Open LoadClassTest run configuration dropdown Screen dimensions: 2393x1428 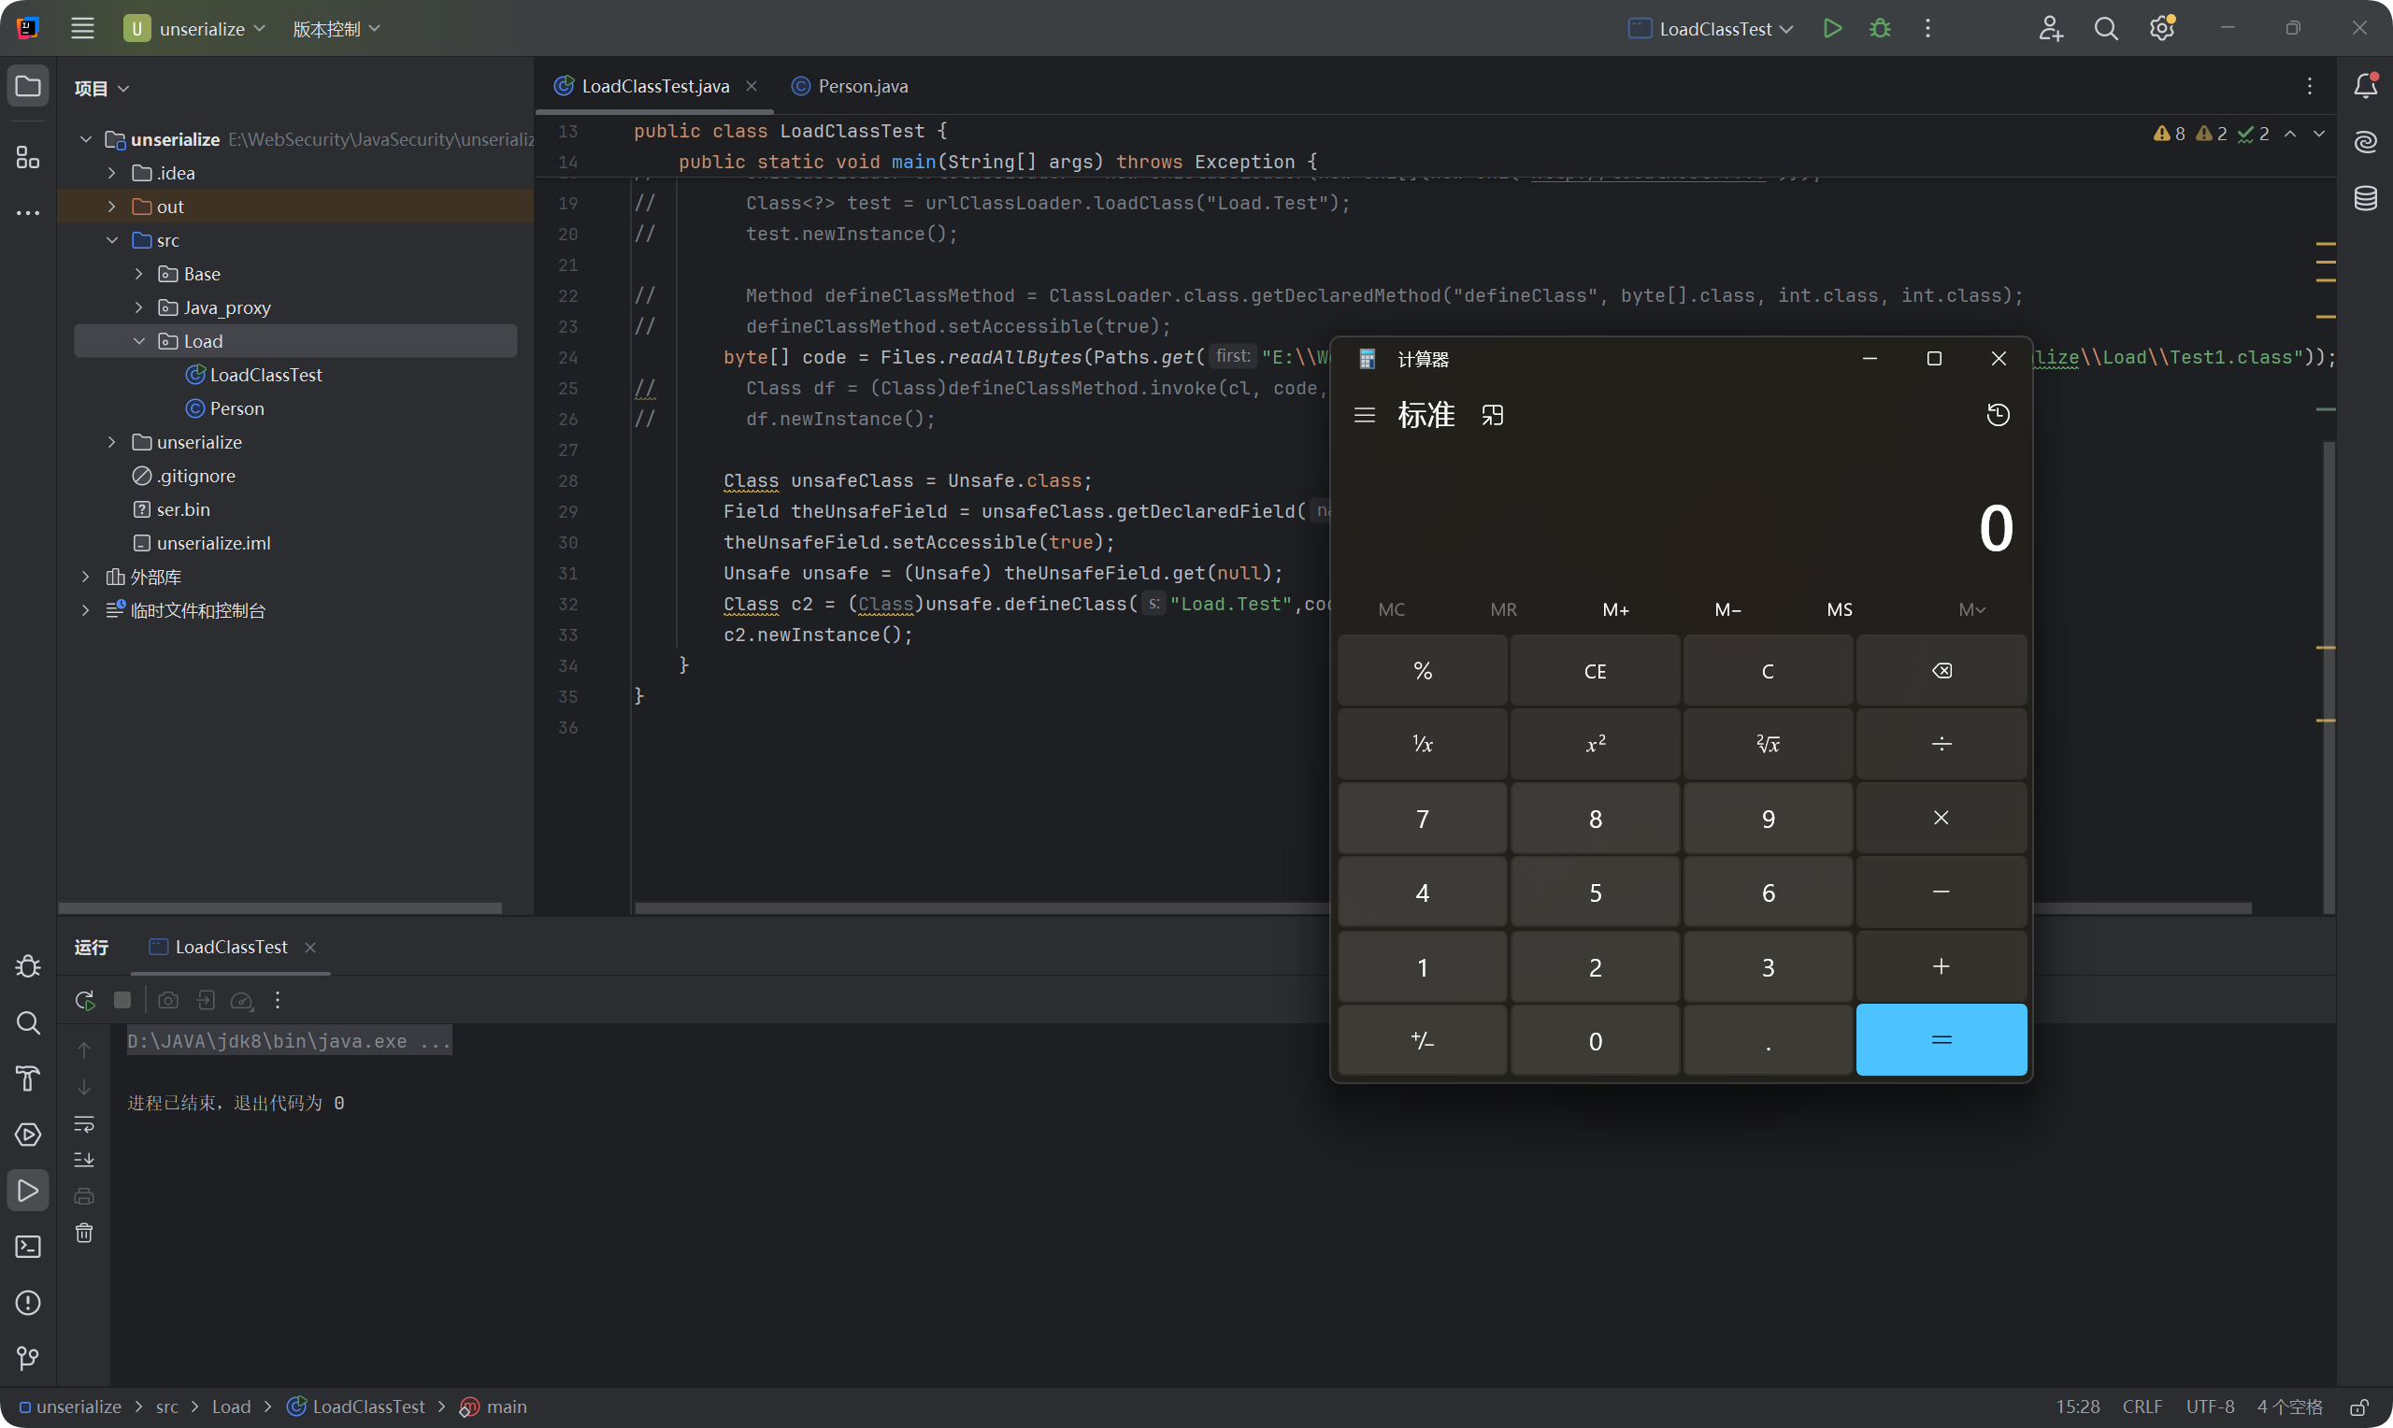[1711, 29]
